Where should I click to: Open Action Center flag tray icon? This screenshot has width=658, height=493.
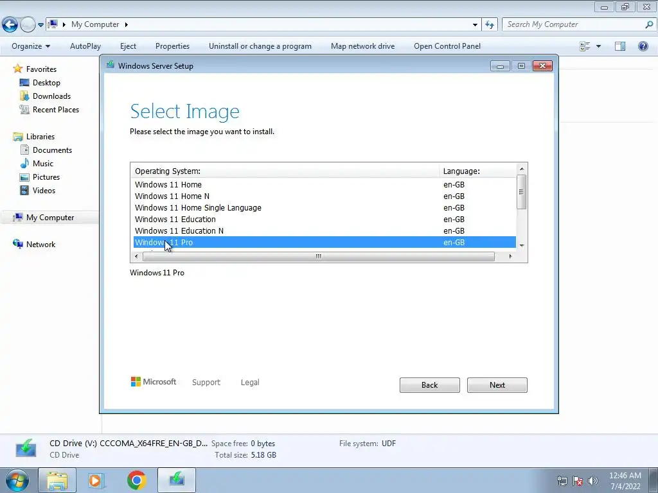coord(578,481)
